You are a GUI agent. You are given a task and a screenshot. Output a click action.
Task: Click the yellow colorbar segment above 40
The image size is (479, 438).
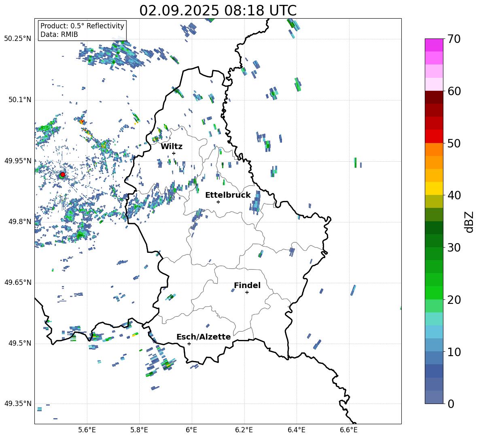click(x=434, y=188)
